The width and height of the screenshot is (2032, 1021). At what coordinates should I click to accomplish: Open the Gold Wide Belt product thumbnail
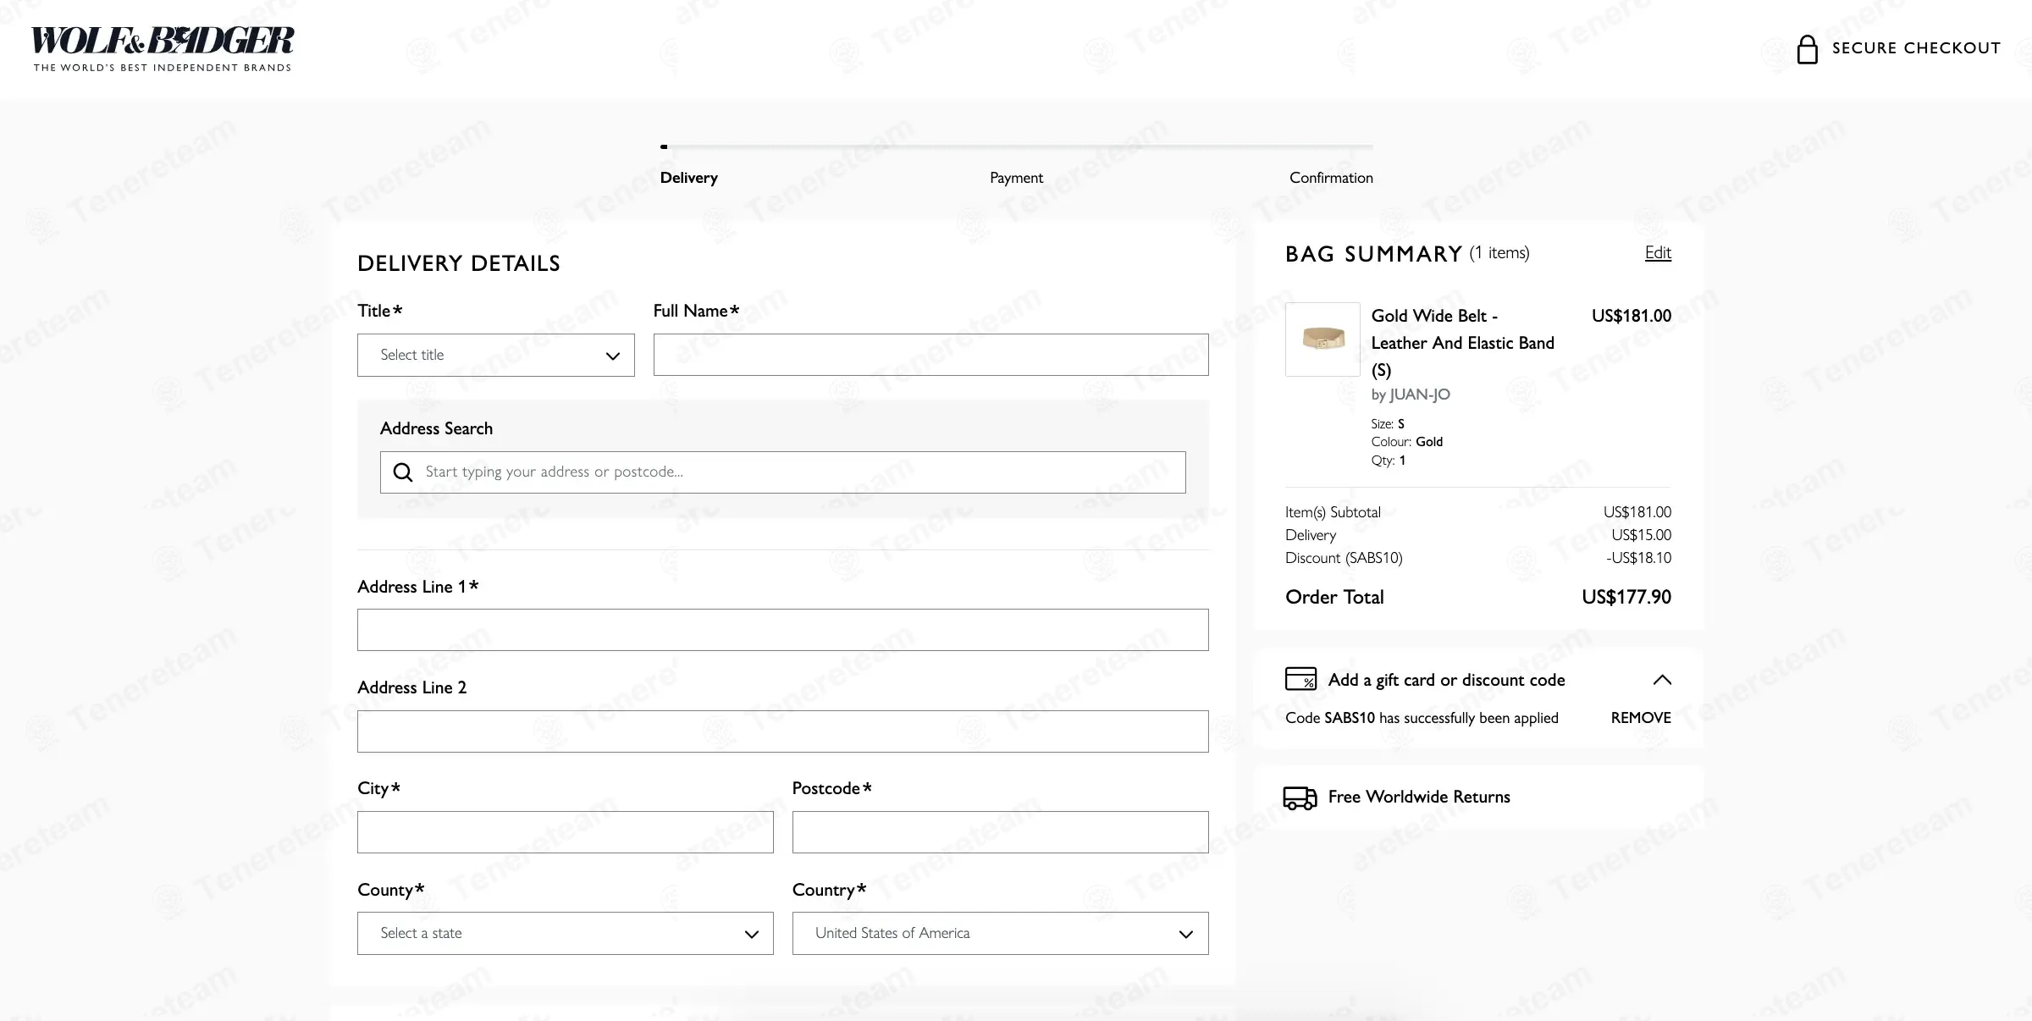pos(1322,339)
